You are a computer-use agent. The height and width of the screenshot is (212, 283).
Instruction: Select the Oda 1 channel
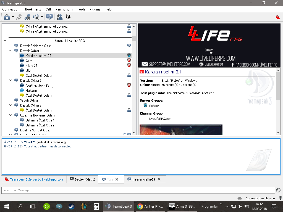pos(47,26)
